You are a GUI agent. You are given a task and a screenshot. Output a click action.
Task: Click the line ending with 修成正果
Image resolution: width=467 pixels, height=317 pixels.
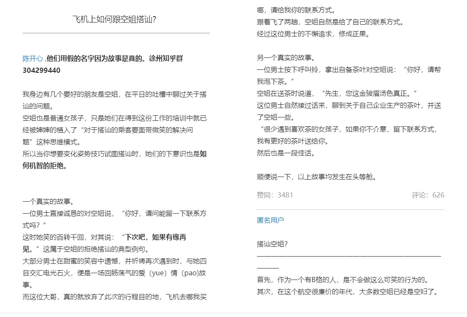(313, 34)
